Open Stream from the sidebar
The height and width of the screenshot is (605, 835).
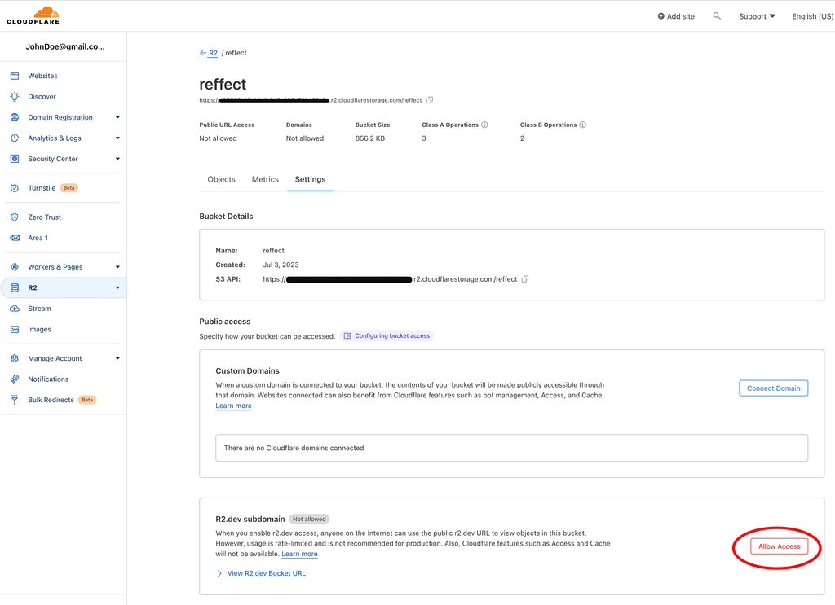tap(39, 309)
